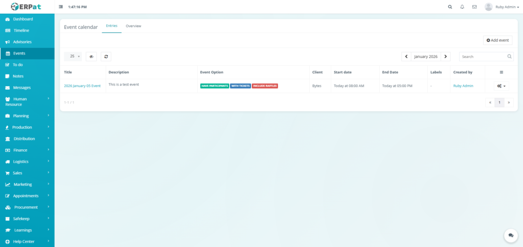
Task: Open the 2026 January 05 Event link
Action: [82, 86]
